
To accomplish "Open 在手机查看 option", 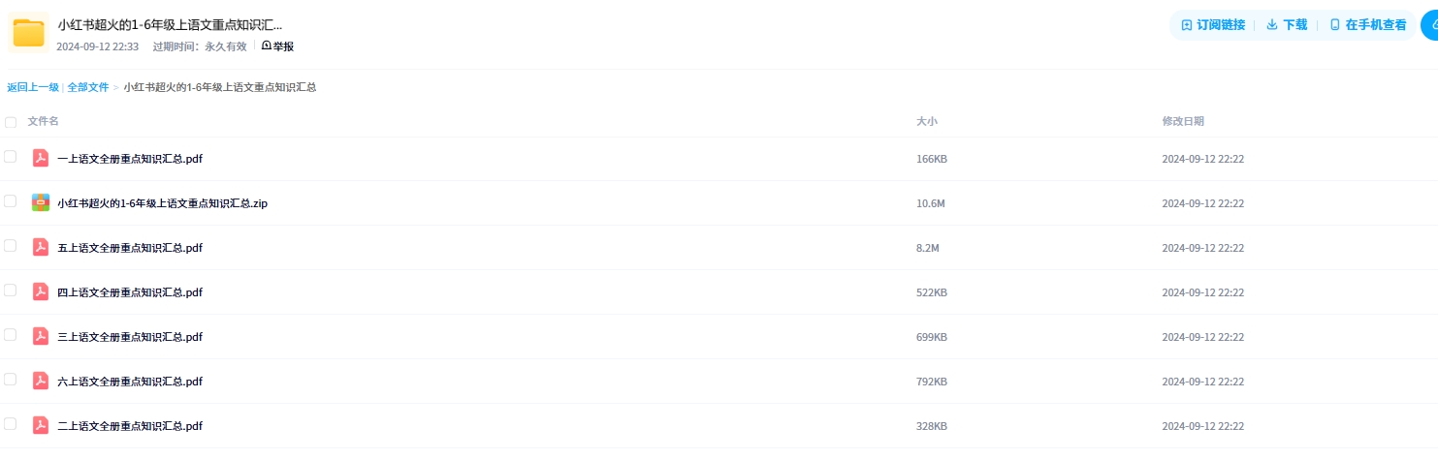I will click(1367, 25).
